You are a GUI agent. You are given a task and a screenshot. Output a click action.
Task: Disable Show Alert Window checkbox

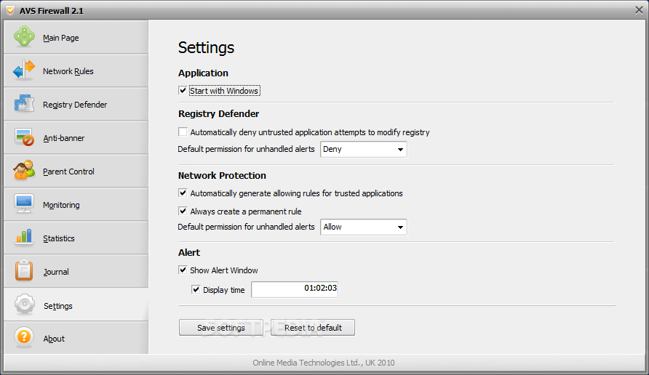pos(183,270)
